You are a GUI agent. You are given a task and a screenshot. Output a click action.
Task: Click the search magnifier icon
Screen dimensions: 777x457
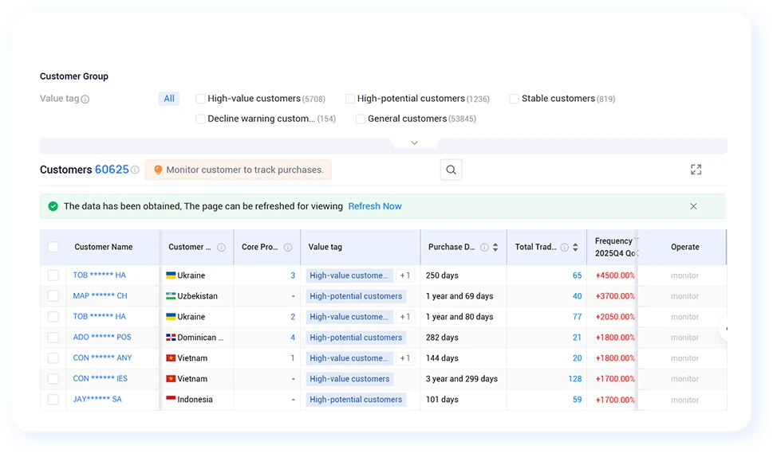pos(451,170)
